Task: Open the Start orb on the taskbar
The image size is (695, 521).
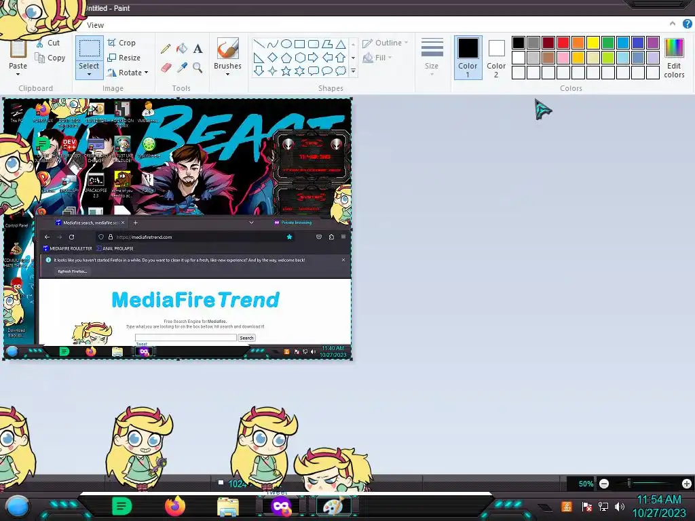Action: click(17, 506)
